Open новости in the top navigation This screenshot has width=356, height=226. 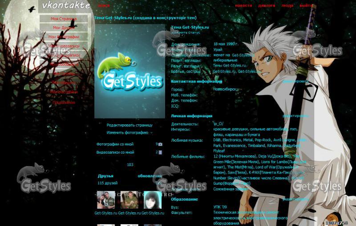[243, 6]
